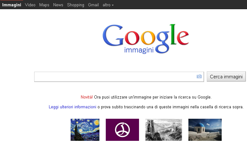This screenshot has width=247, height=150.
Task: Select the suspension bridge engraving thumbnail
Action: coord(164,130)
